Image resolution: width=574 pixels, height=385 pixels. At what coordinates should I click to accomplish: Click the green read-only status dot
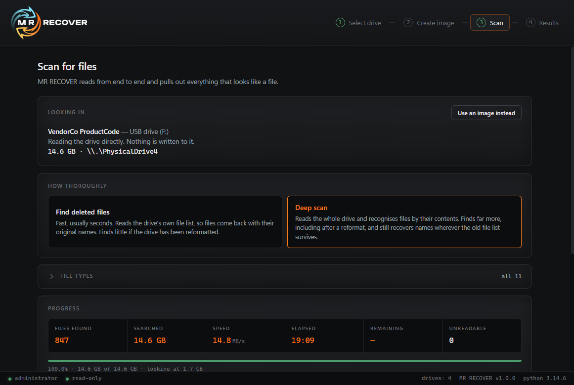coord(67,379)
